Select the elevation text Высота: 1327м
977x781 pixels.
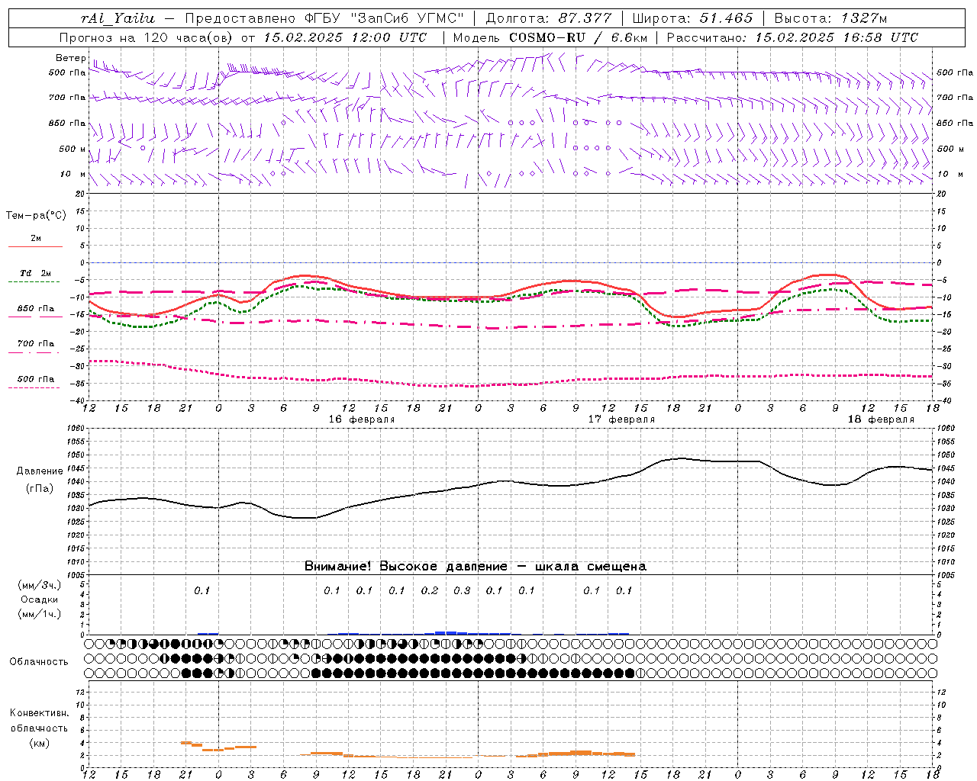tap(830, 18)
